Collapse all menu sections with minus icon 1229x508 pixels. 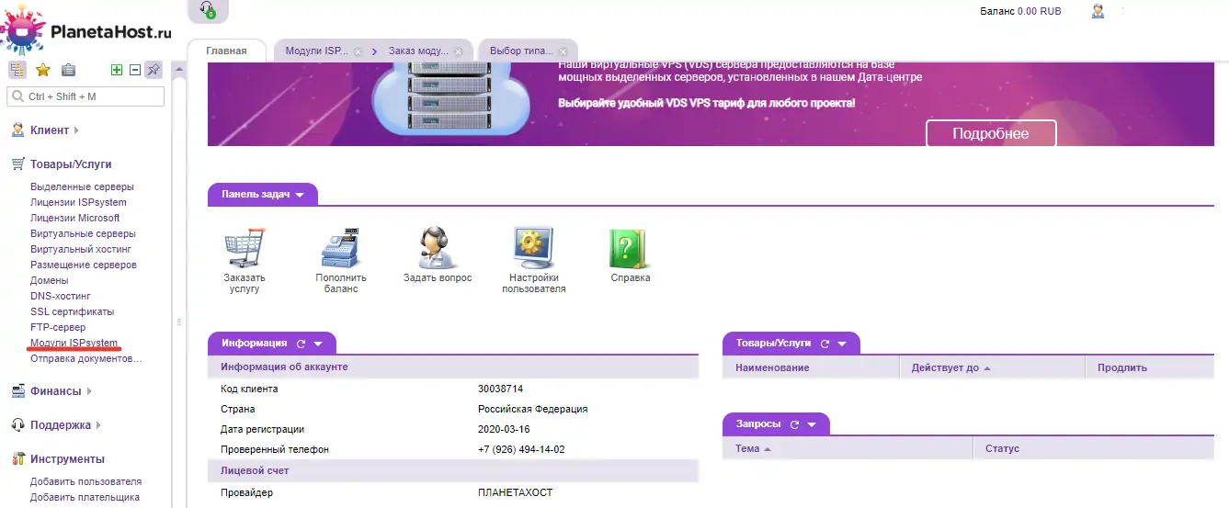point(134,70)
